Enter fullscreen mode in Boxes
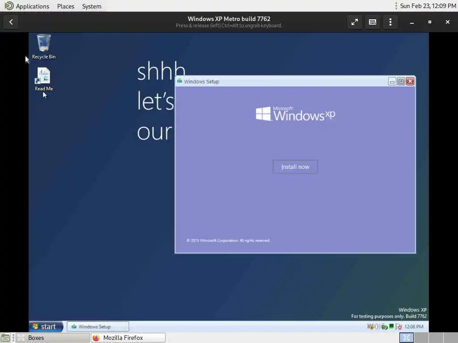Viewport: 458px width, 343px height. click(354, 22)
